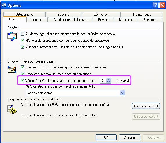Click the default messaging programs icon
This screenshot has width=166, height=143.
(12, 109)
